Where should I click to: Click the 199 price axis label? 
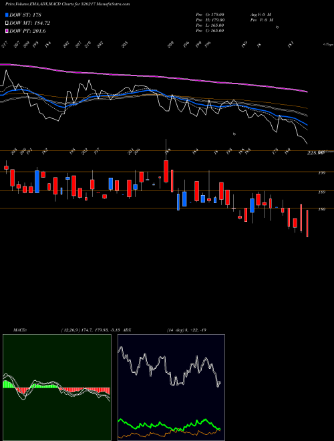coord(321,173)
